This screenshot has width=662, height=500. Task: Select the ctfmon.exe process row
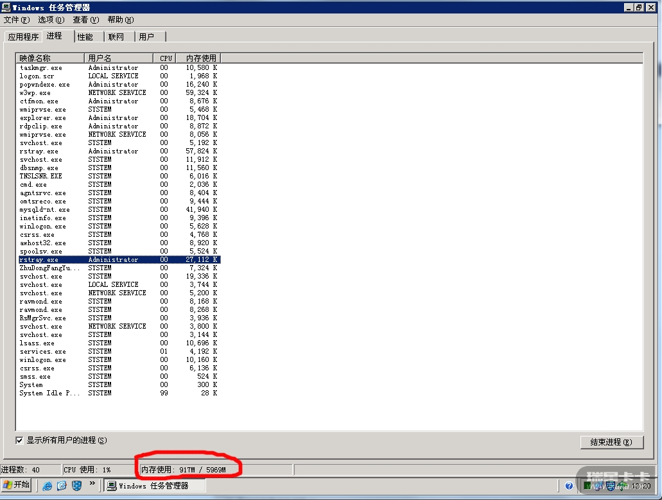119,101
